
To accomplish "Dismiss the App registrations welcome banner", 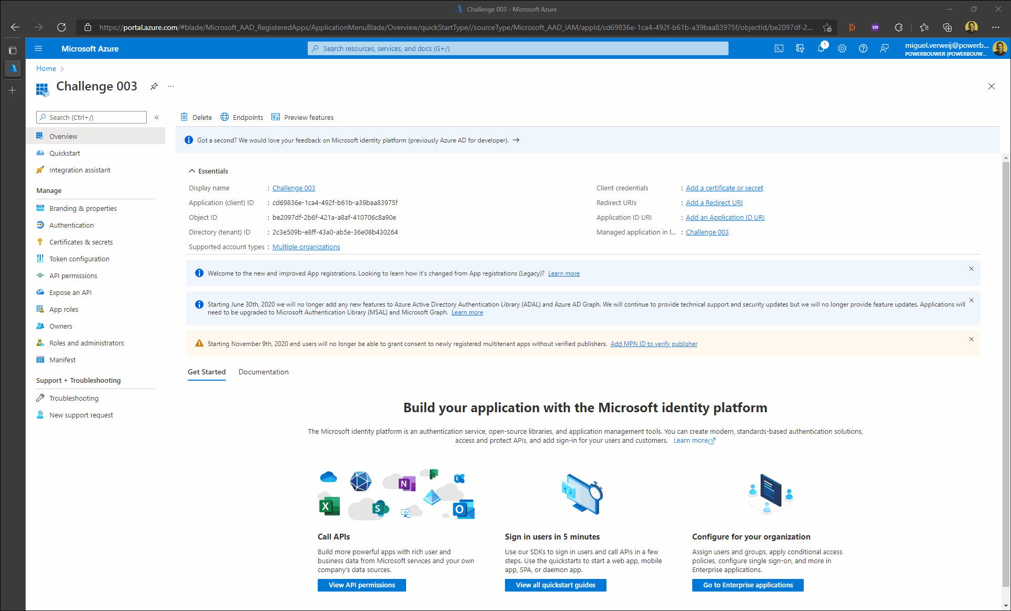I will tap(972, 269).
